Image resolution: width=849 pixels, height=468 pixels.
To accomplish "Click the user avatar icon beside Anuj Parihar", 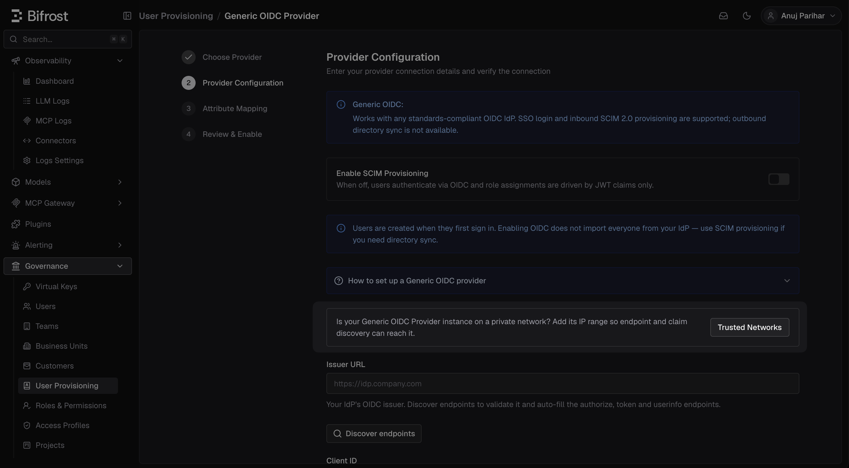I will [x=770, y=16].
